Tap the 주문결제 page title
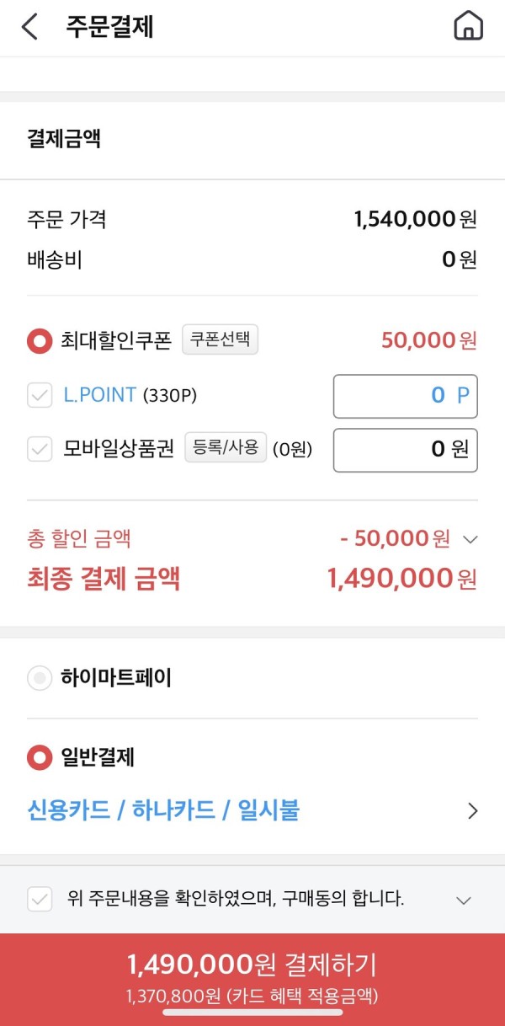This screenshot has height=1026, width=505. (x=109, y=27)
